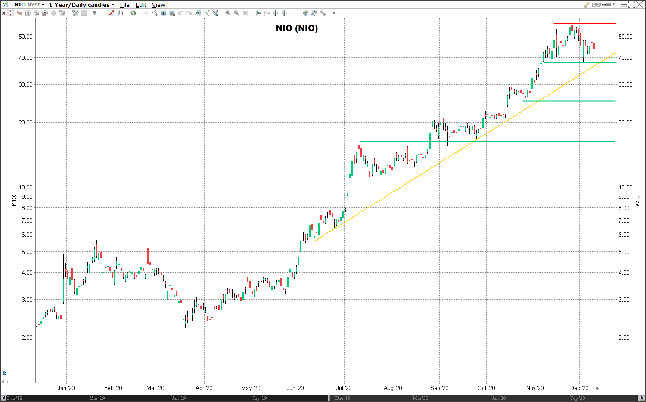Select the trendline pointer tool

pyautogui.click(x=155, y=13)
